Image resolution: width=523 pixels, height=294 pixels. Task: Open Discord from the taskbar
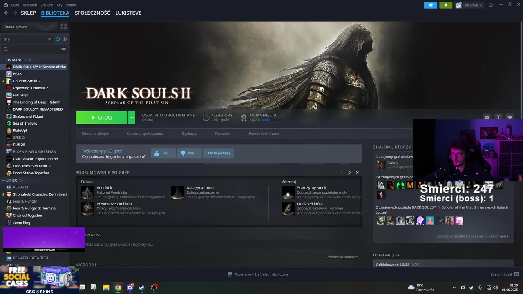coord(130,287)
